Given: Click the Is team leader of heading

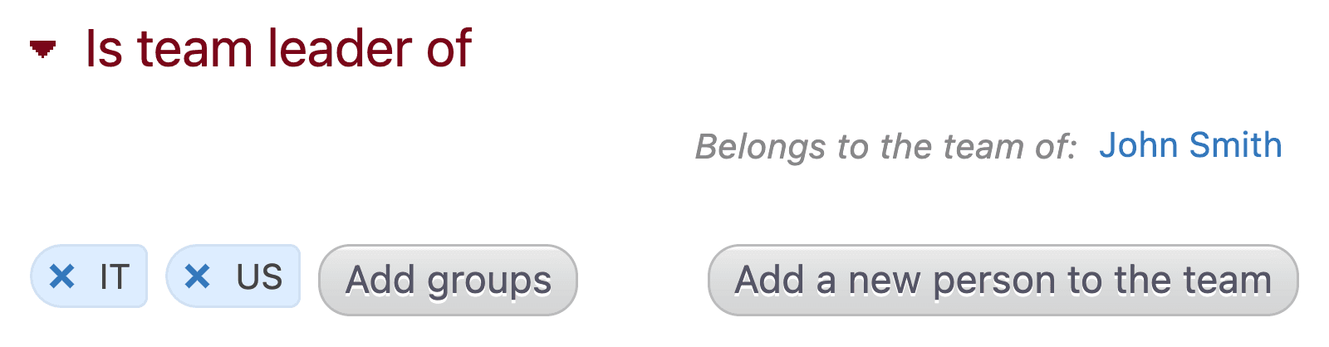Looking at the screenshot, I should tap(278, 48).
